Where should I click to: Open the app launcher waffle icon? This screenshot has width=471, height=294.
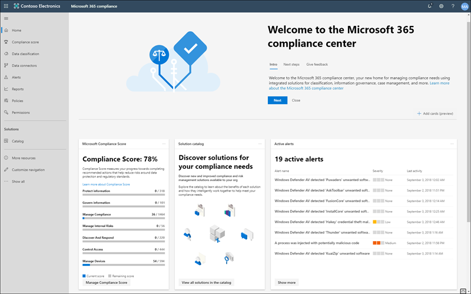click(x=6, y=6)
